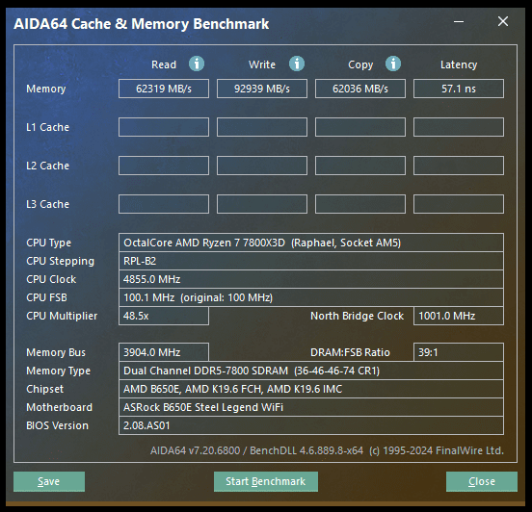Click the Memory Type DDR5-7800 field

click(x=311, y=371)
